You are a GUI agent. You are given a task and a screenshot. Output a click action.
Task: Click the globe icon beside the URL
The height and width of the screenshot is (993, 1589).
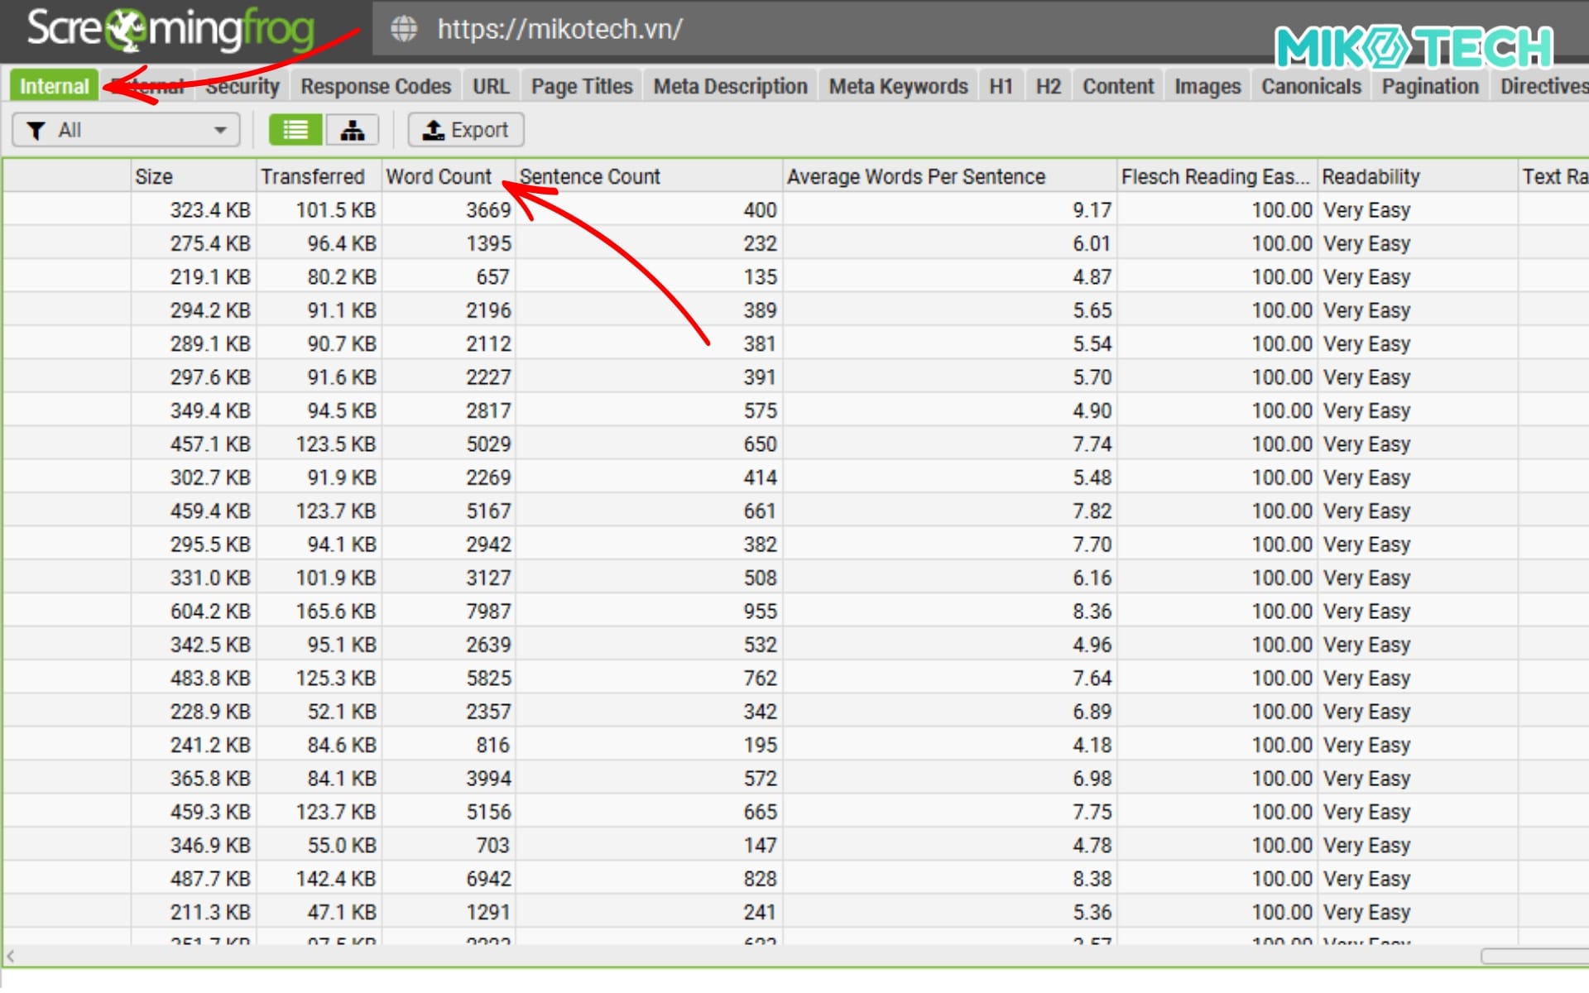(404, 29)
